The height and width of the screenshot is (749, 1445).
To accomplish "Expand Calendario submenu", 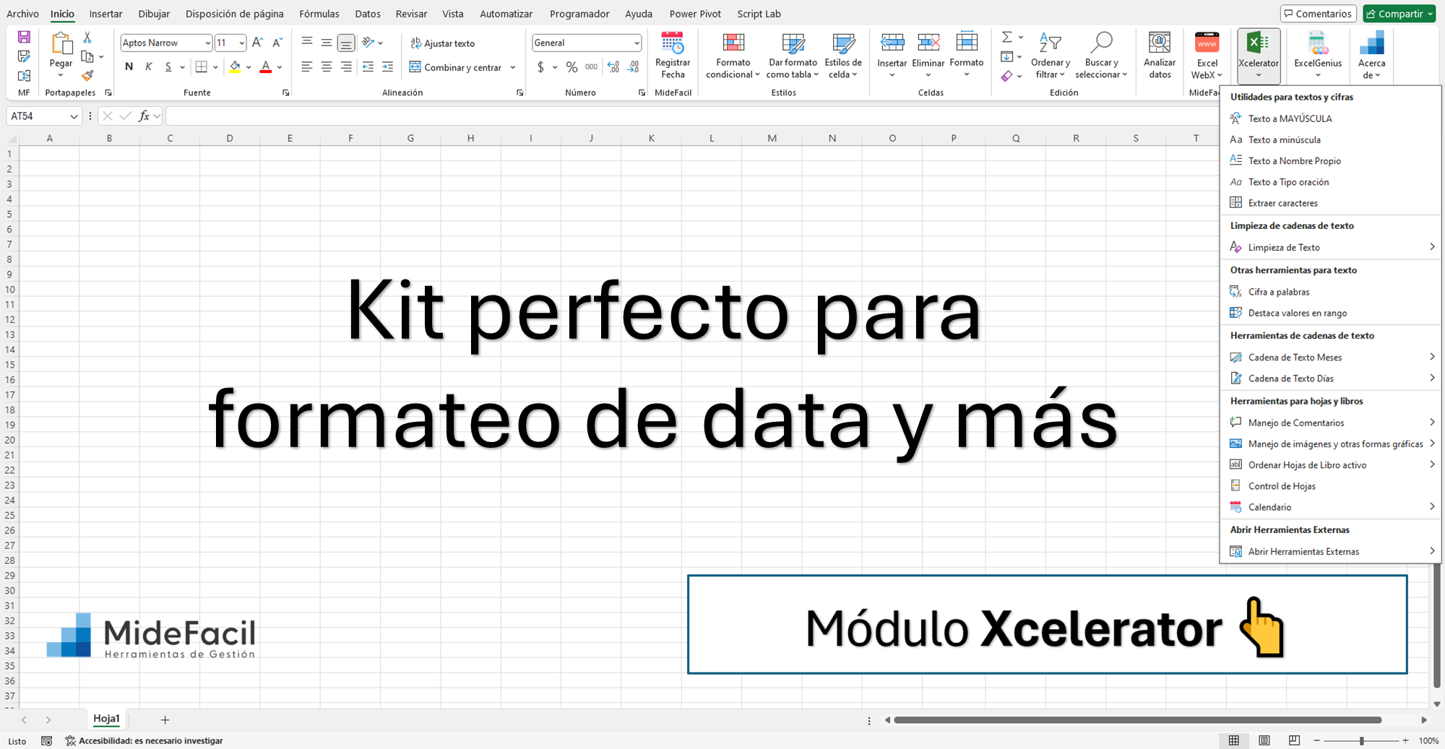I will [1330, 507].
